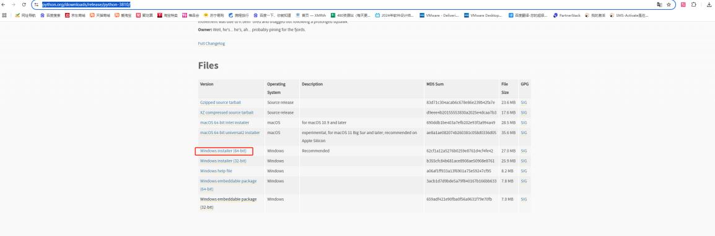This screenshot has height=236, width=715.
Task: Open the apps grid icon in bookmarks bar
Action: [4, 15]
